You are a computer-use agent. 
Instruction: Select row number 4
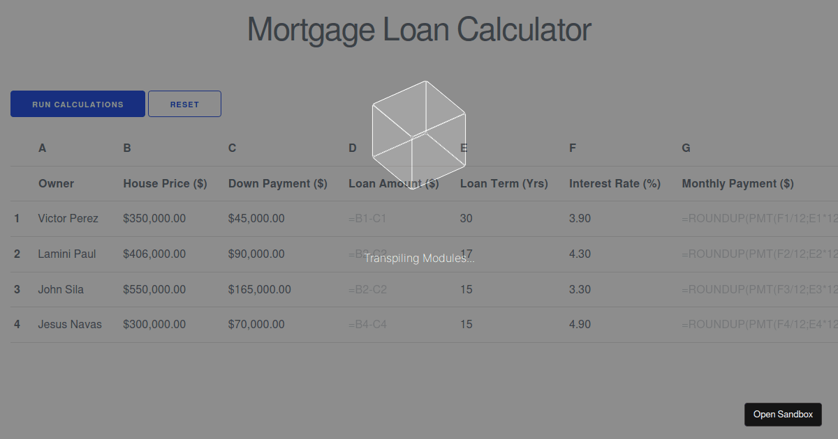tap(17, 324)
